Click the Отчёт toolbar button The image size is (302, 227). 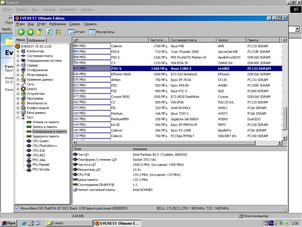pos(76,32)
